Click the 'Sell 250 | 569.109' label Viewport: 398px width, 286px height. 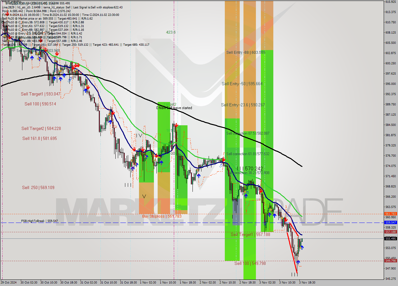pyautogui.click(x=38, y=187)
